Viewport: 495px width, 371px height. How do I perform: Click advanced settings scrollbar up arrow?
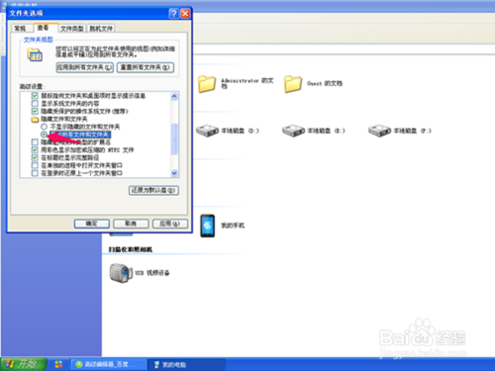[x=174, y=96]
